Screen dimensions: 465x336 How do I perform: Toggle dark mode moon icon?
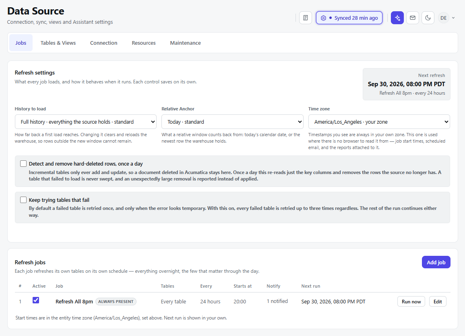tap(428, 18)
